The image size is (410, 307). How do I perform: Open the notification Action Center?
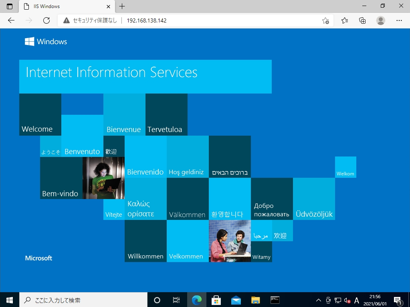398,300
